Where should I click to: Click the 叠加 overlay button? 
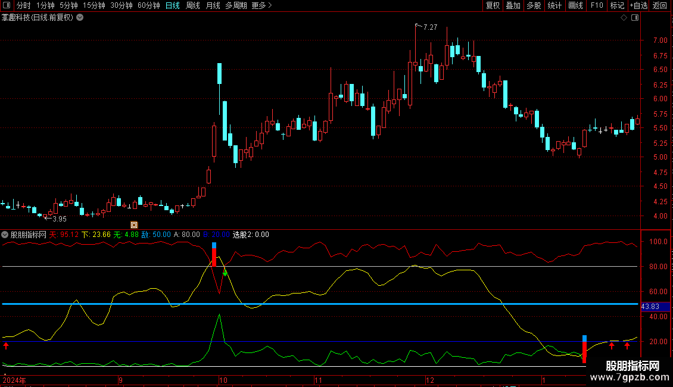pos(513,5)
